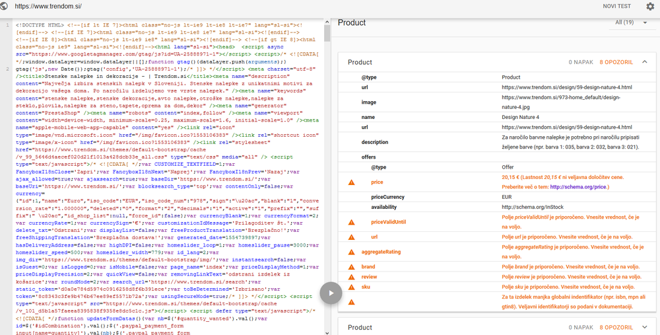Click the warning icon next to priceValidUntil
The width and height of the screenshot is (660, 335).
(352, 222)
